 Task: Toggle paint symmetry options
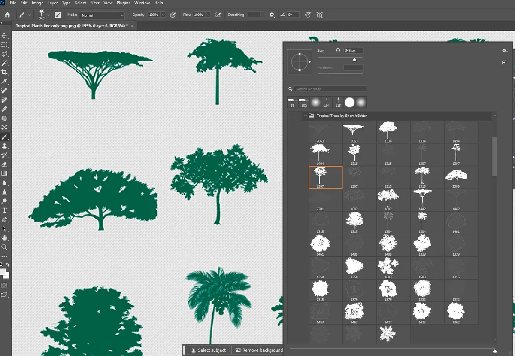tap(320, 15)
